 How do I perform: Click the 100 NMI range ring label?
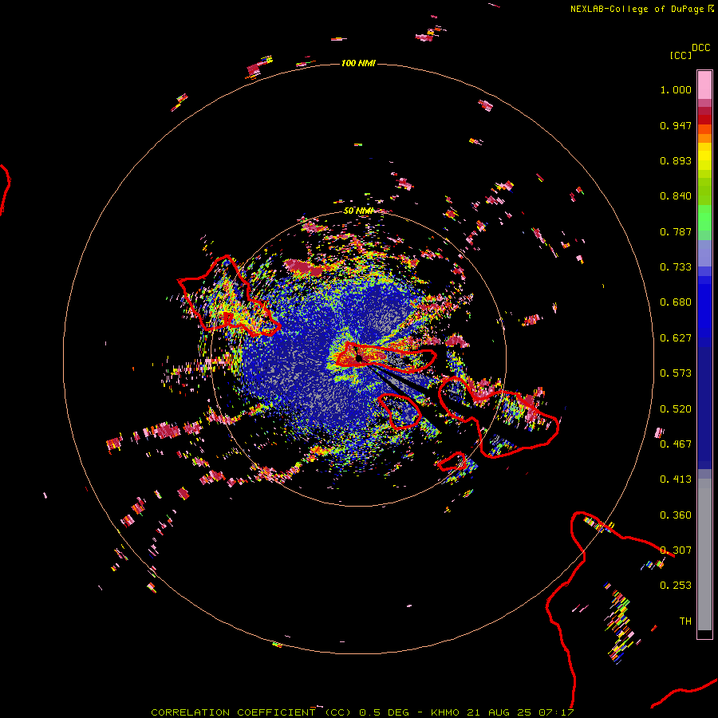[358, 63]
